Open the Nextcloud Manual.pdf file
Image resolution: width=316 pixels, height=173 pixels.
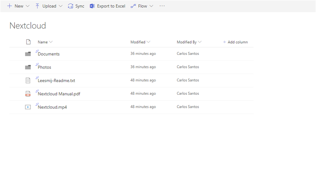(59, 94)
